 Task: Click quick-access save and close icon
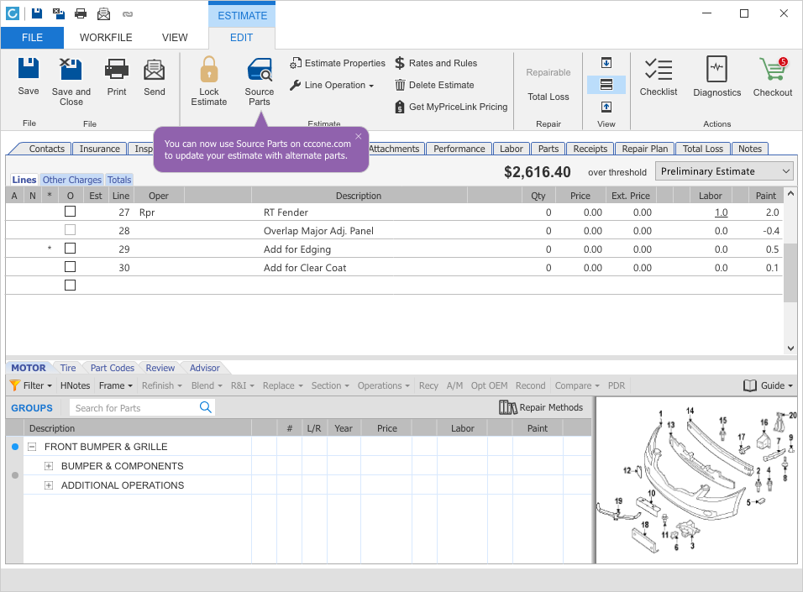[59, 13]
